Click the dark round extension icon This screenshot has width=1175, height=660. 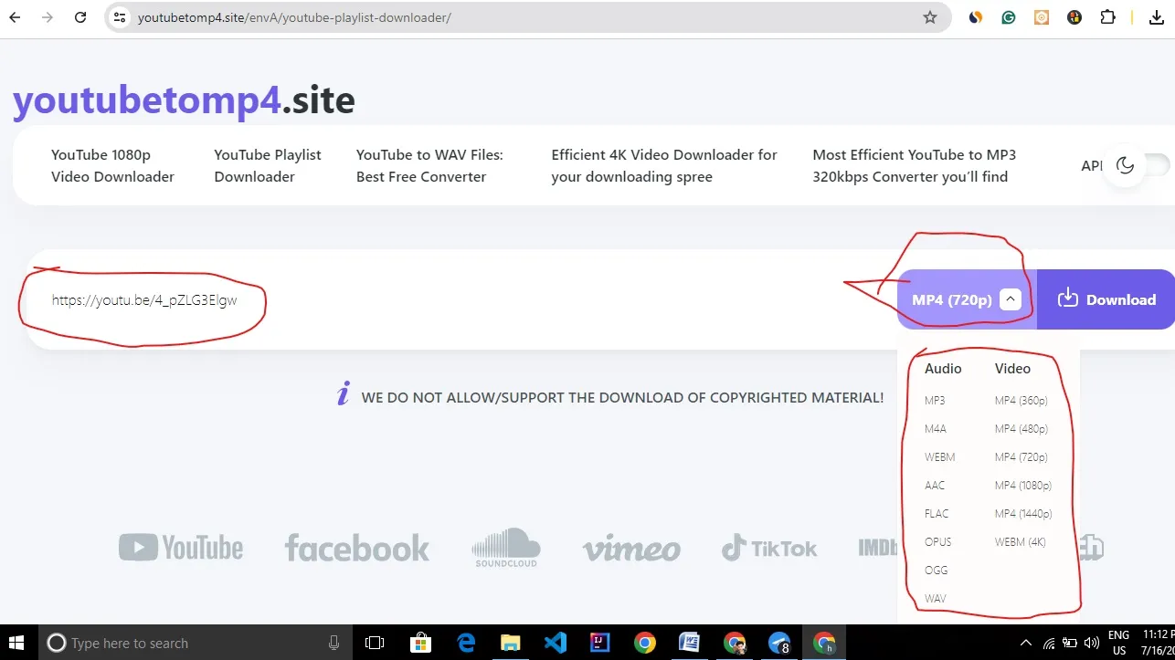click(1074, 17)
